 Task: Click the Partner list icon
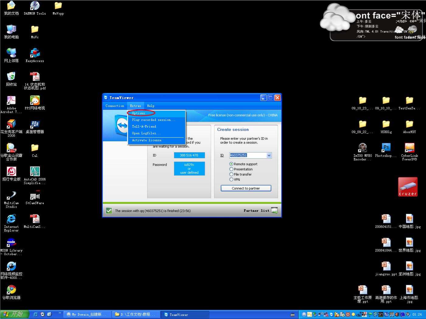(274, 211)
